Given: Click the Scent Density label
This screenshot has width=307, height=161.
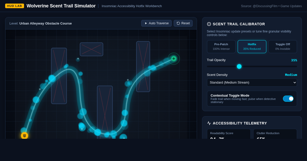Looking at the screenshot, I should (217, 75).
